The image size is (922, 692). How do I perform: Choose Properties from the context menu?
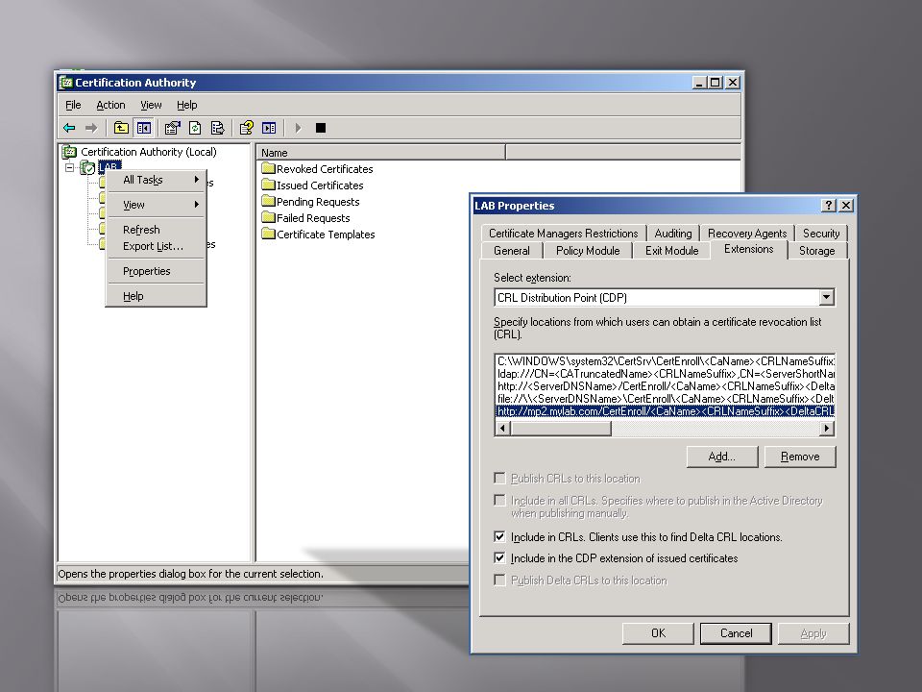click(156, 271)
